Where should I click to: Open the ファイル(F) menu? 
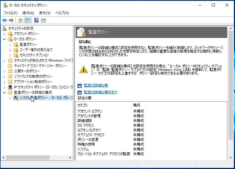[x=10, y=13]
